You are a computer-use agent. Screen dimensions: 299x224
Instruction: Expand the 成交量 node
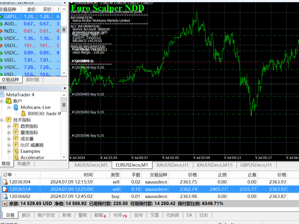point(9,139)
